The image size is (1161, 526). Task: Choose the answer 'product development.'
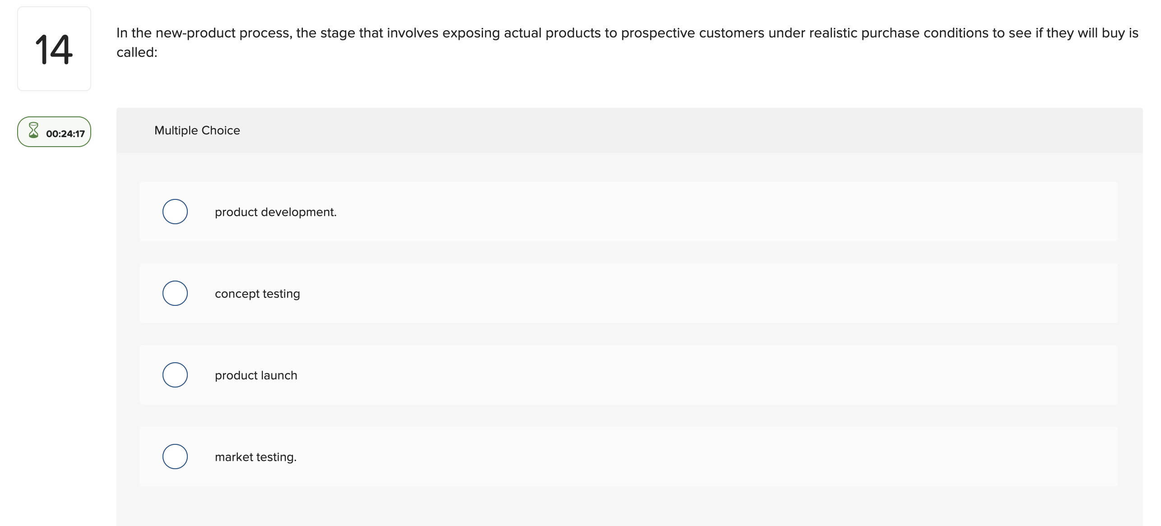[x=275, y=211]
